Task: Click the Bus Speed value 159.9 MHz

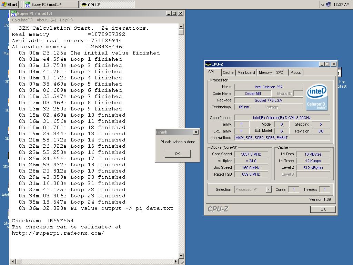Action: [x=251, y=168]
